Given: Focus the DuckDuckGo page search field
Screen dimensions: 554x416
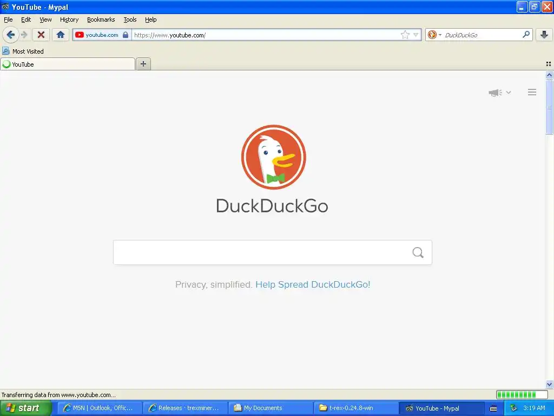Looking at the screenshot, I should (273, 252).
